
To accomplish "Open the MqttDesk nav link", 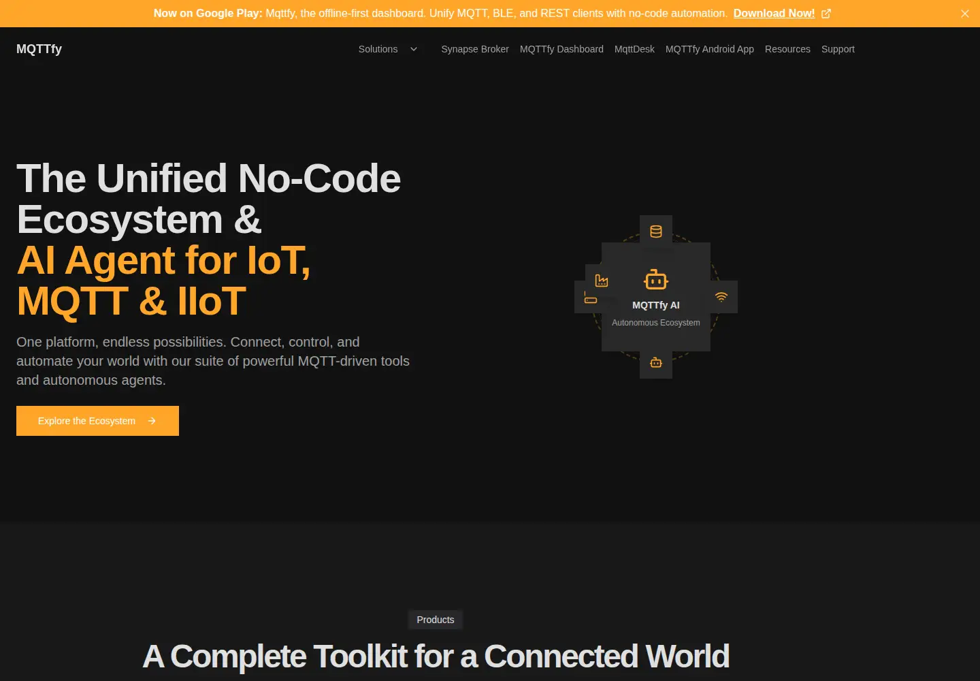I will point(634,49).
